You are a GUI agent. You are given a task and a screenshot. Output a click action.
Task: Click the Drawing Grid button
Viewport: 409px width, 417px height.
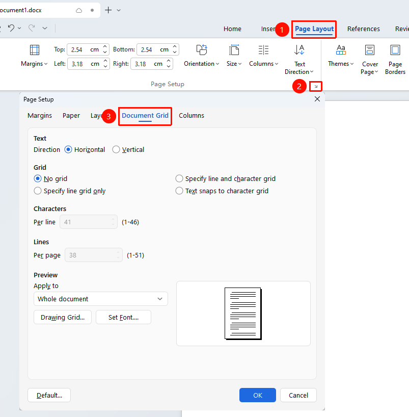click(x=63, y=317)
